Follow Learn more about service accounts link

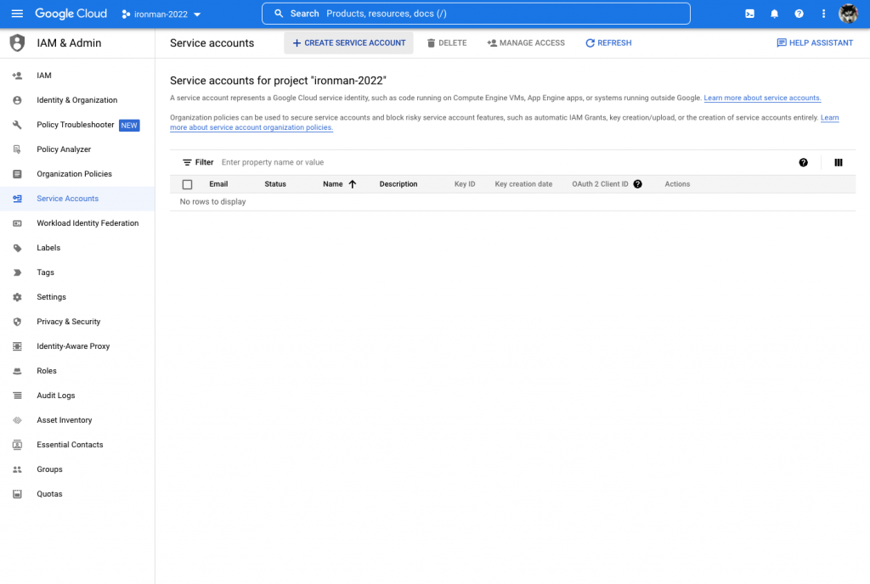[762, 98]
